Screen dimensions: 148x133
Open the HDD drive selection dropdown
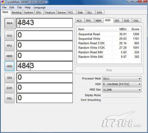pos(122,84)
